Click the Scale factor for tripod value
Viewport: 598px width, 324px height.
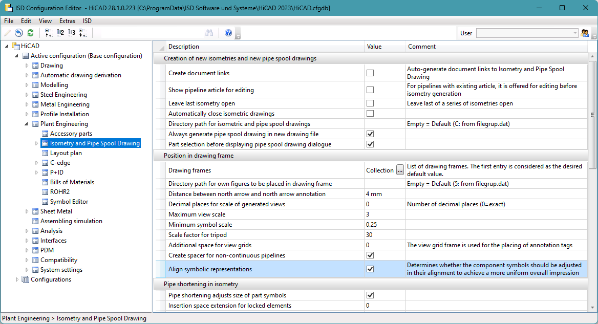click(385, 235)
